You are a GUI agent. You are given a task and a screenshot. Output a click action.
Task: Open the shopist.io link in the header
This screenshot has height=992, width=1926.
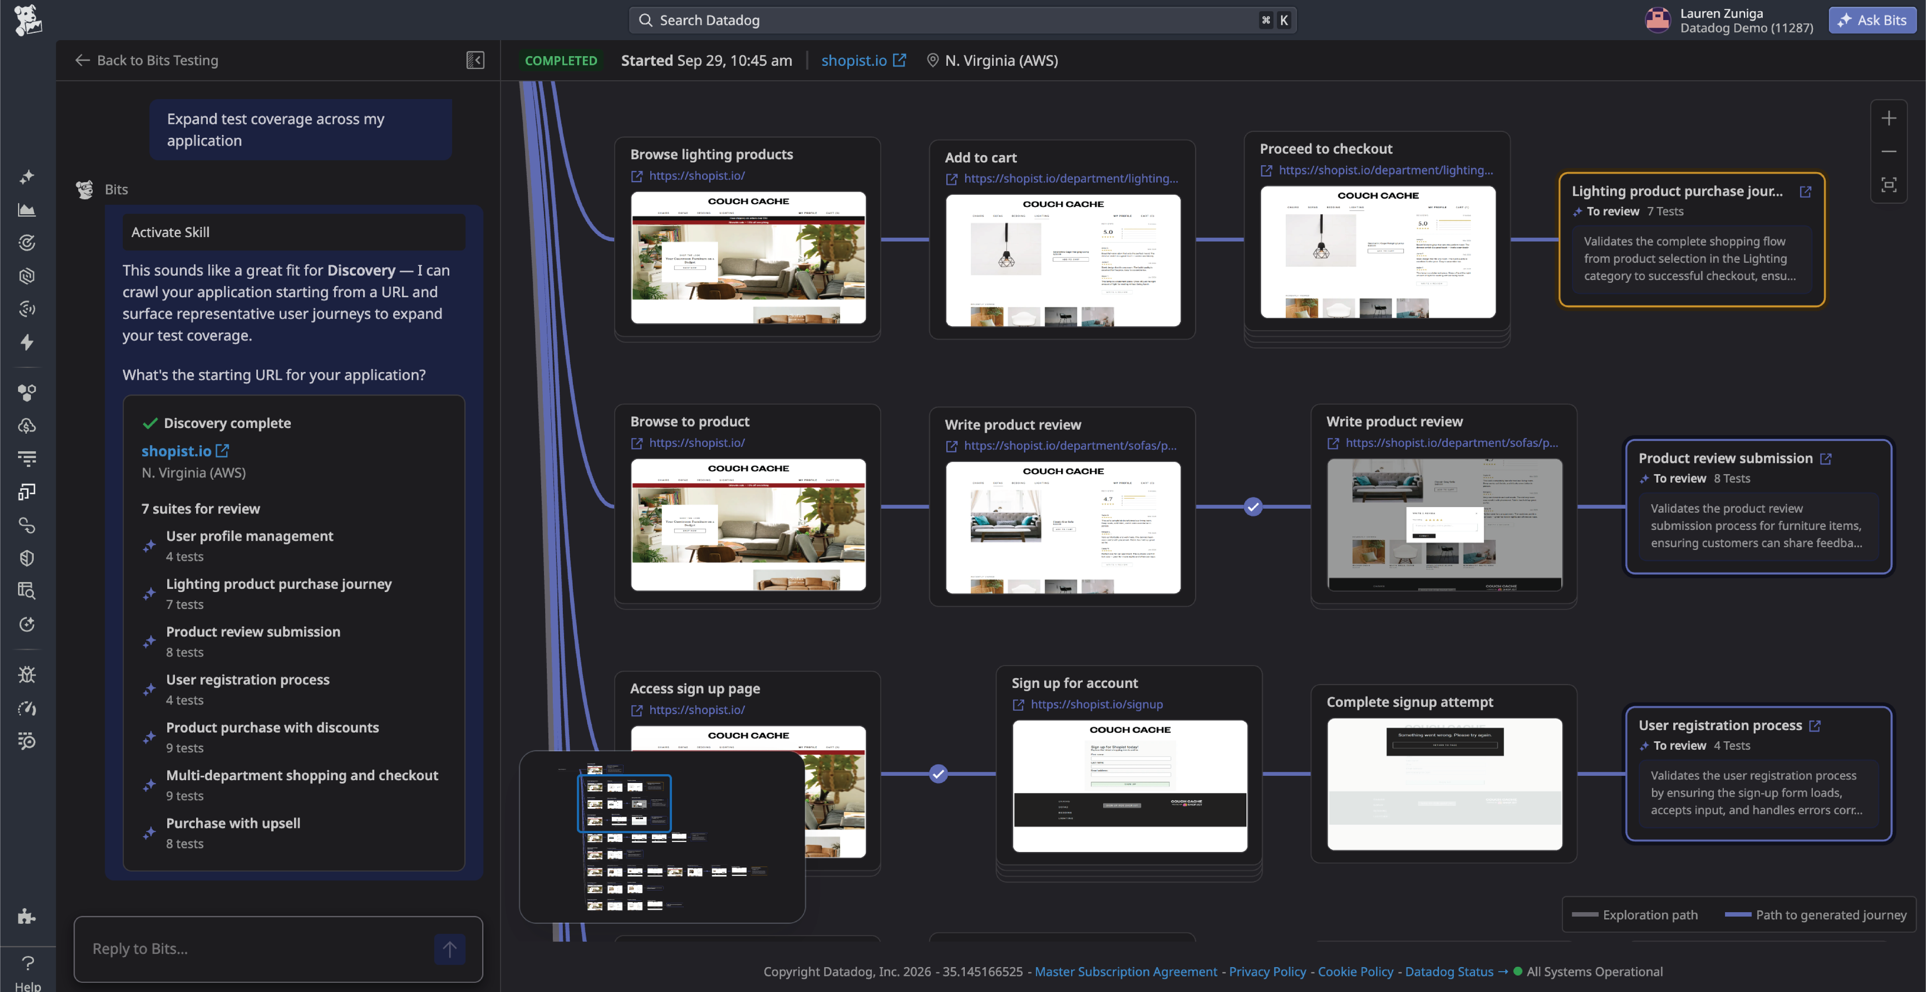click(863, 60)
